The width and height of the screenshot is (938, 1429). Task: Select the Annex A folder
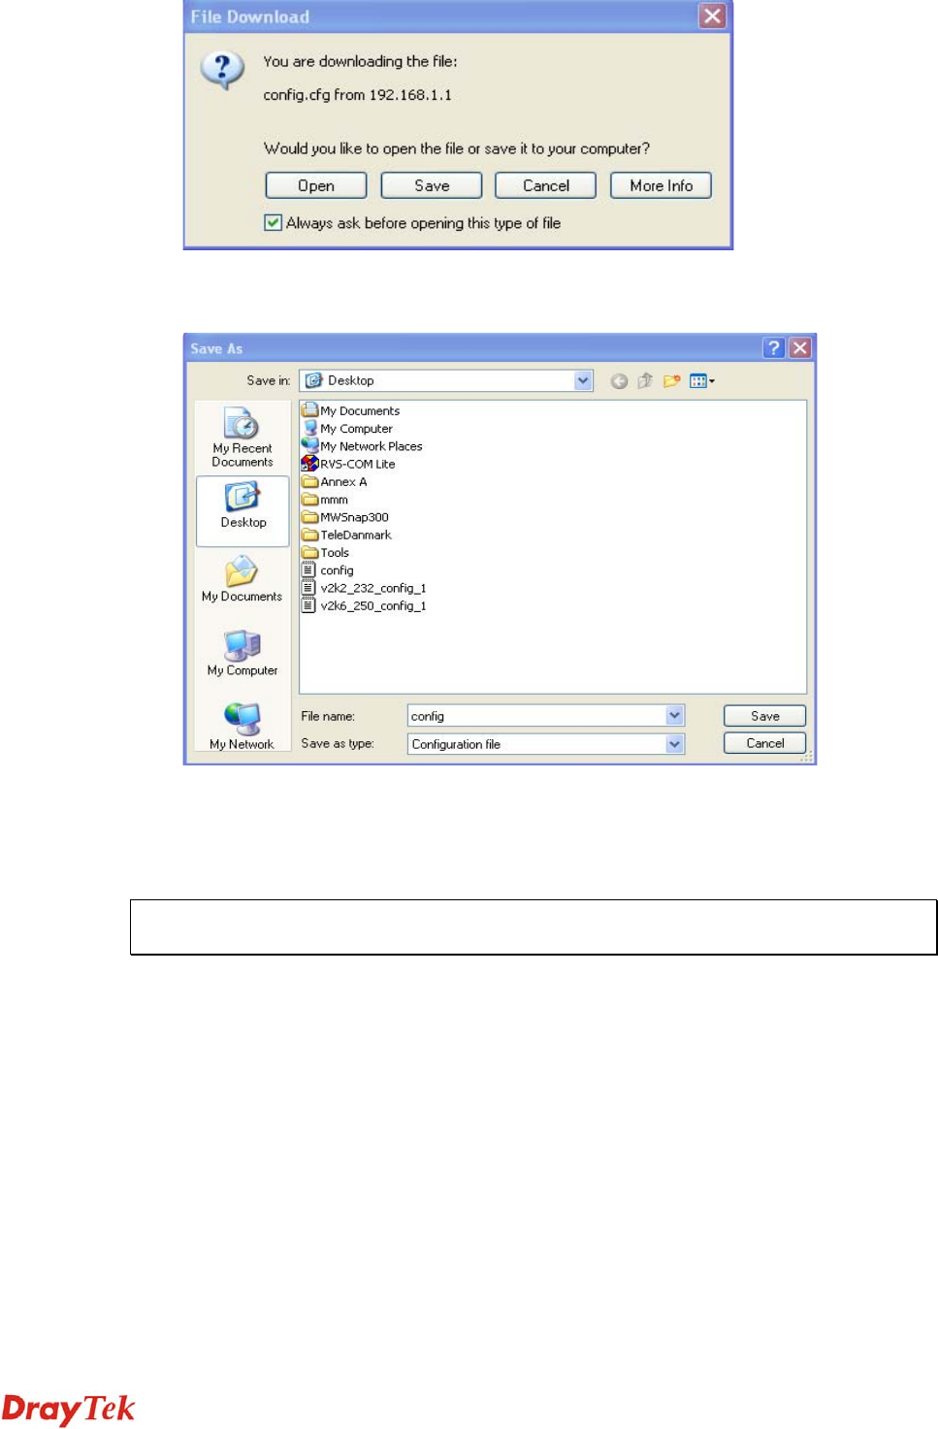(x=335, y=482)
